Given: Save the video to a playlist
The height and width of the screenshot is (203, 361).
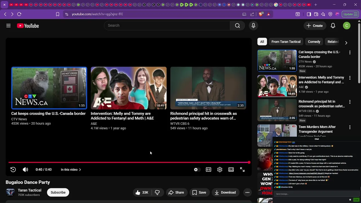Looking at the screenshot, I should click(x=199, y=193).
